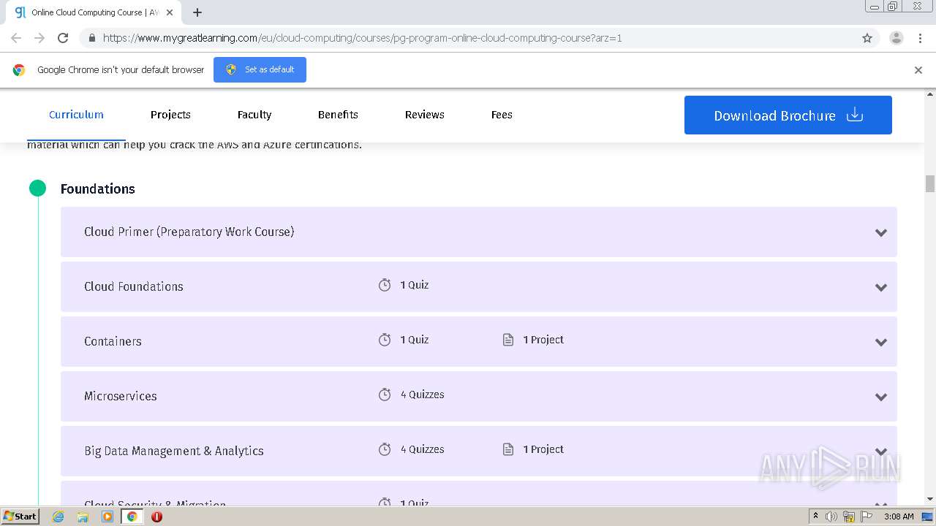Open the Faculty tab
The width and height of the screenshot is (936, 526).
(254, 115)
